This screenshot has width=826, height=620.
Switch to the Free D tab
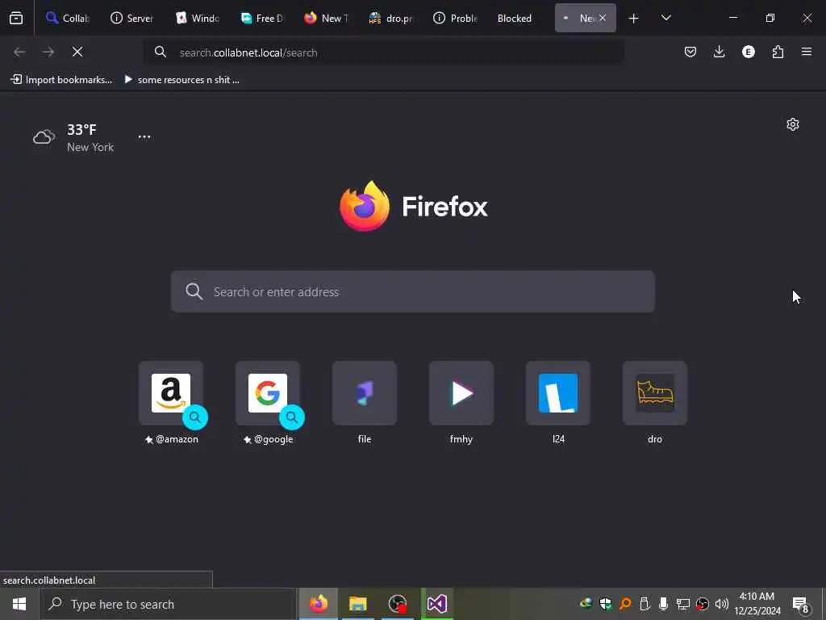262,19
